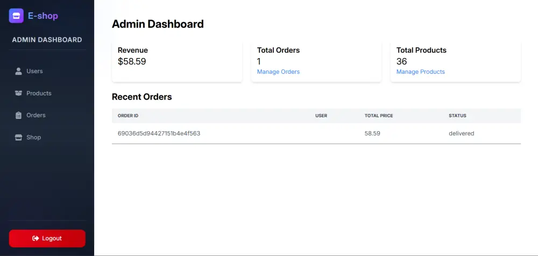Image resolution: width=538 pixels, height=256 pixels.
Task: Click the delivered status in order row
Action: click(461, 133)
